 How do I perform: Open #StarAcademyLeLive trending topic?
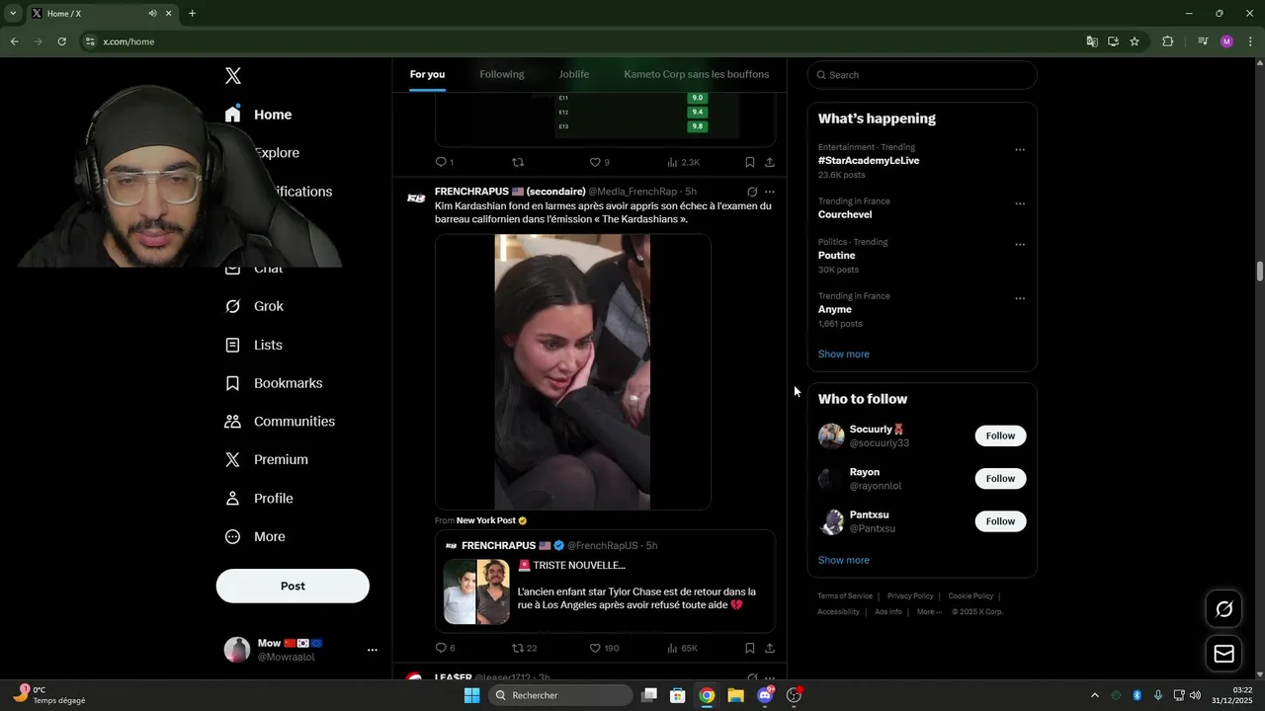coord(869,161)
